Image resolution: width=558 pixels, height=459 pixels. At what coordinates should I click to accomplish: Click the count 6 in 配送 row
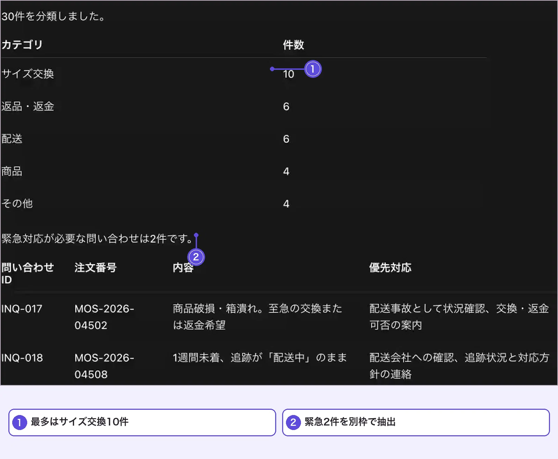click(286, 139)
